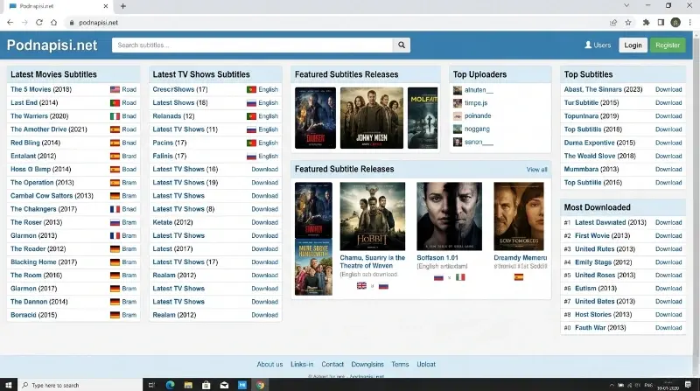This screenshot has width=700, height=391.
Task: Click alnuten uploader avatar
Action: [458, 90]
